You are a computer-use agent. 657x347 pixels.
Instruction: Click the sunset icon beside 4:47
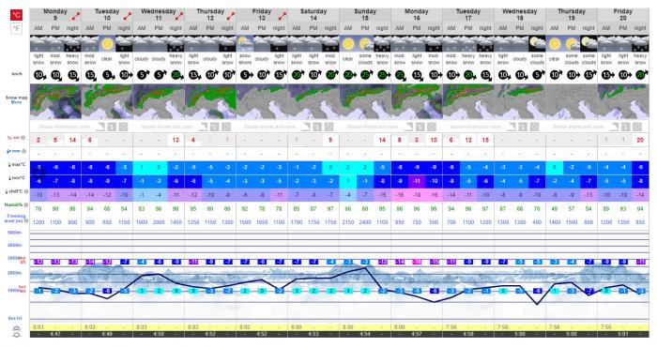point(16,335)
